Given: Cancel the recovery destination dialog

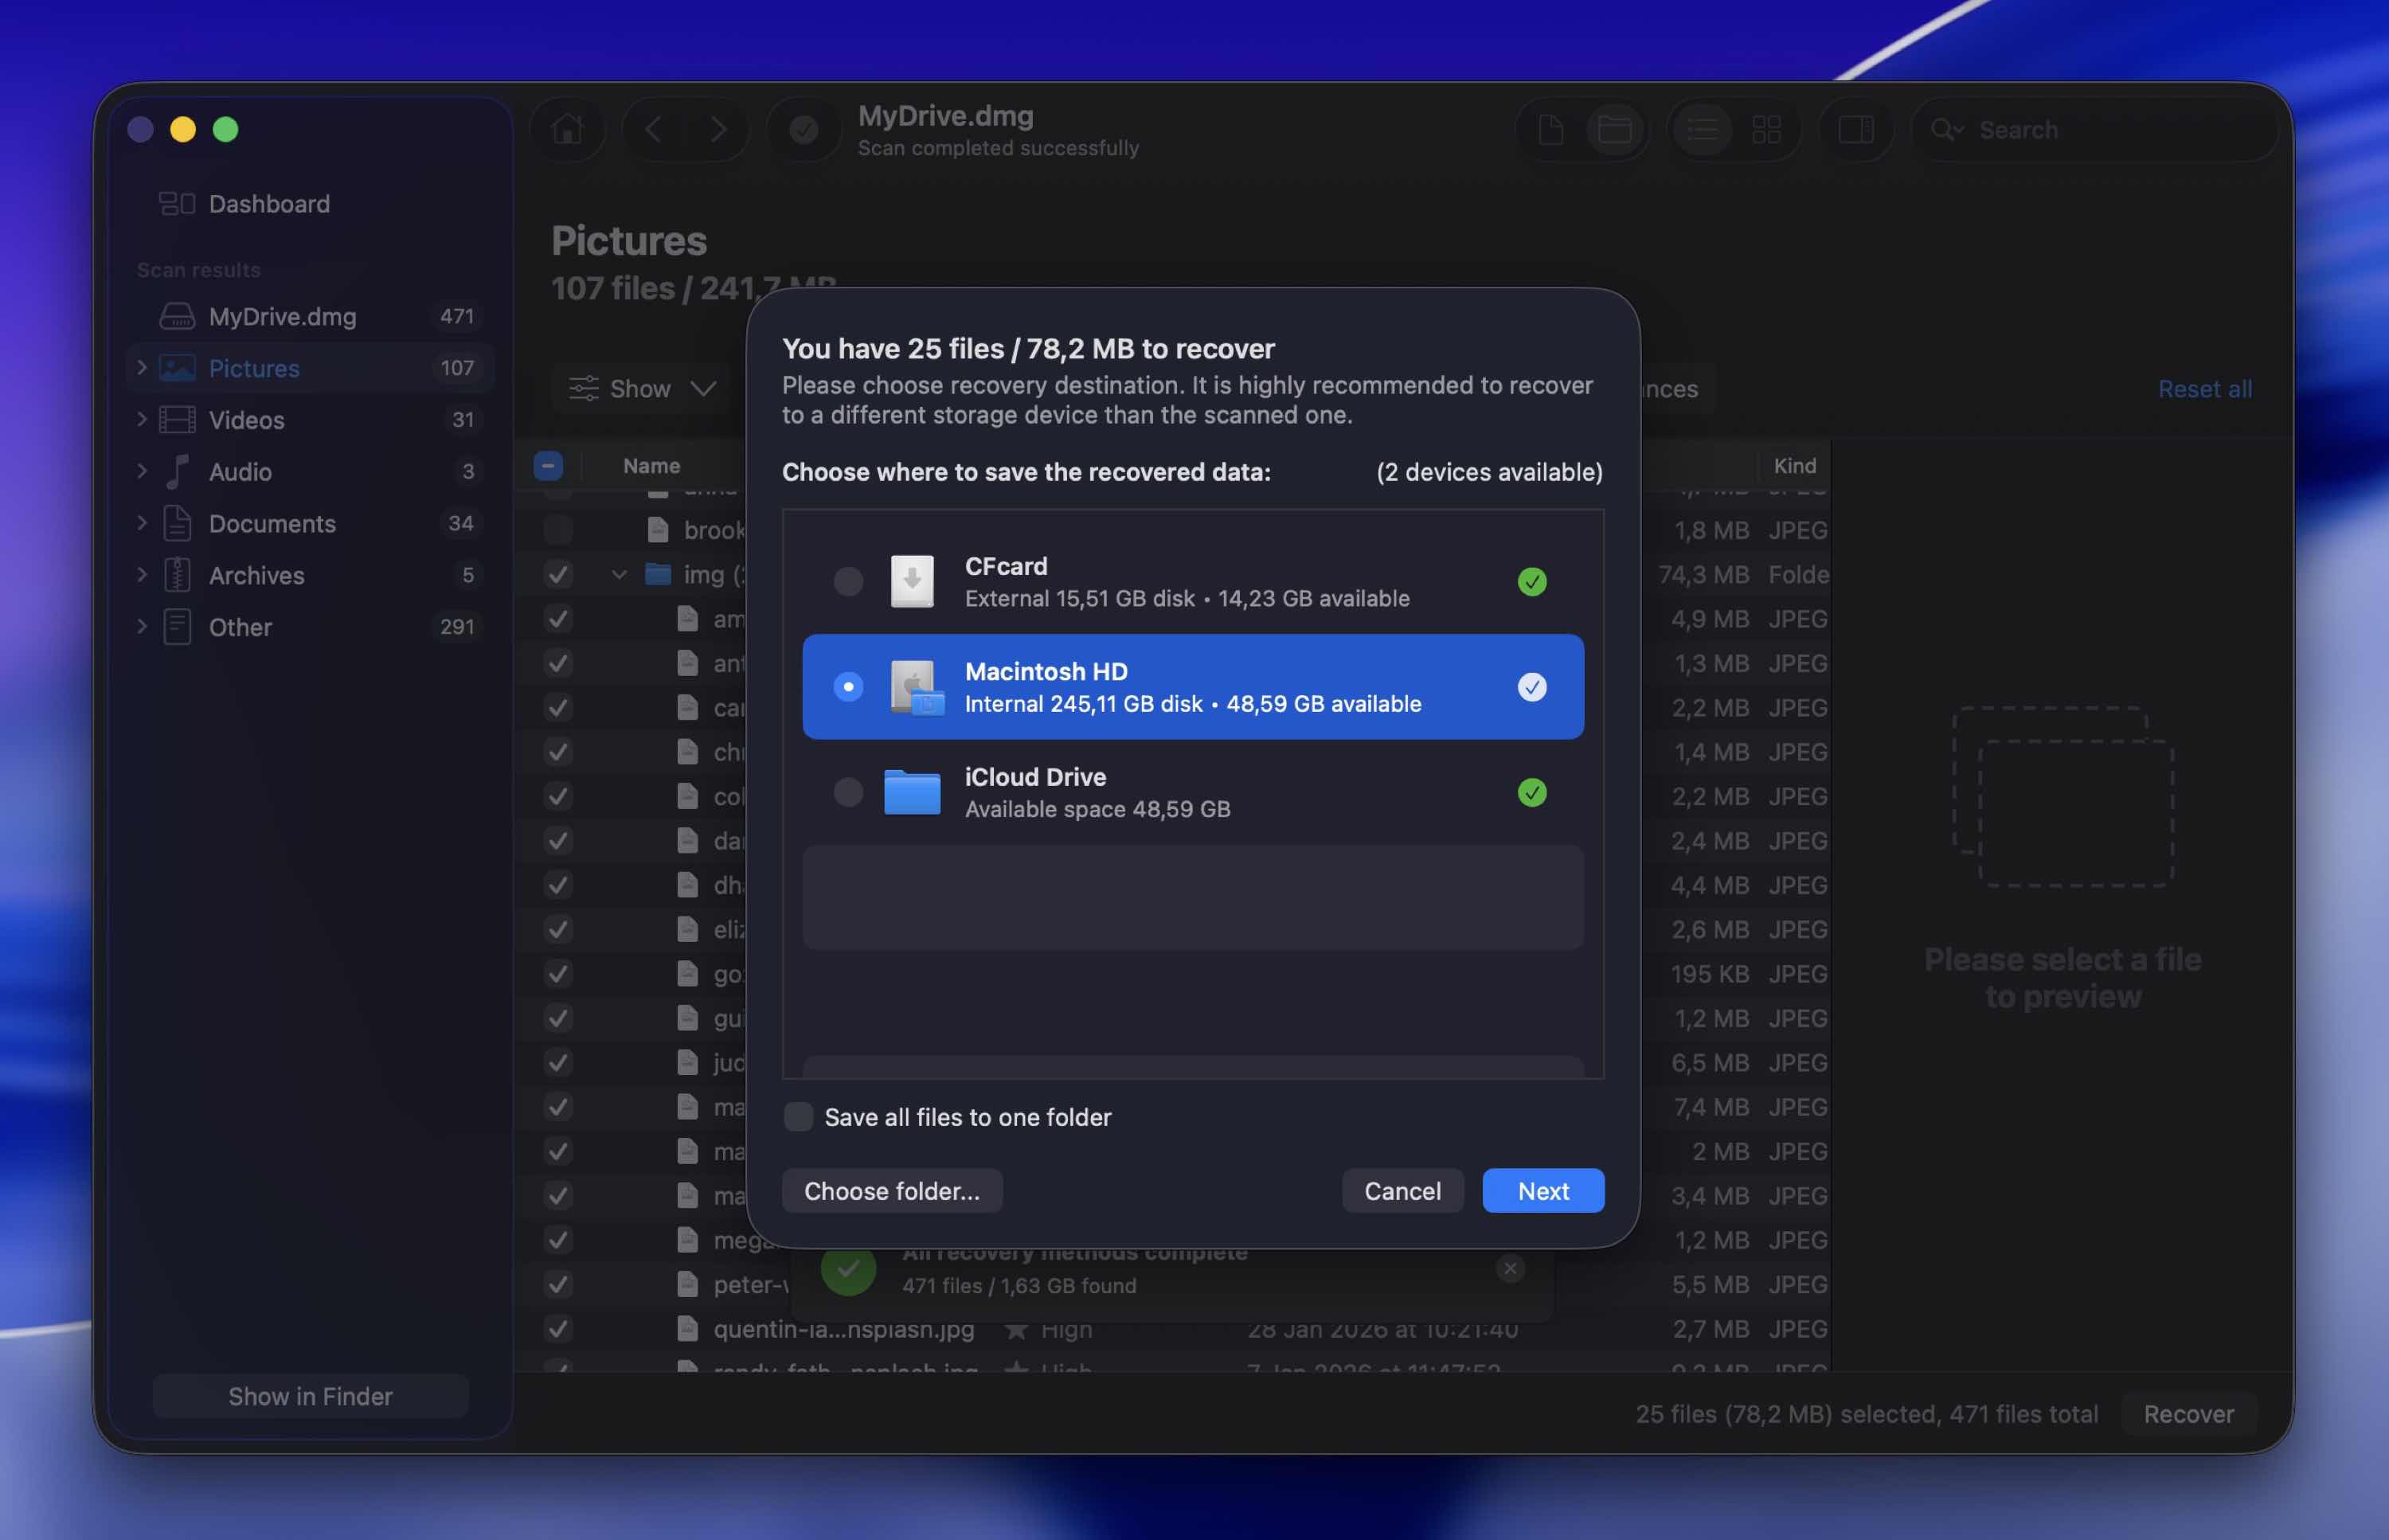Looking at the screenshot, I should click(x=1402, y=1191).
